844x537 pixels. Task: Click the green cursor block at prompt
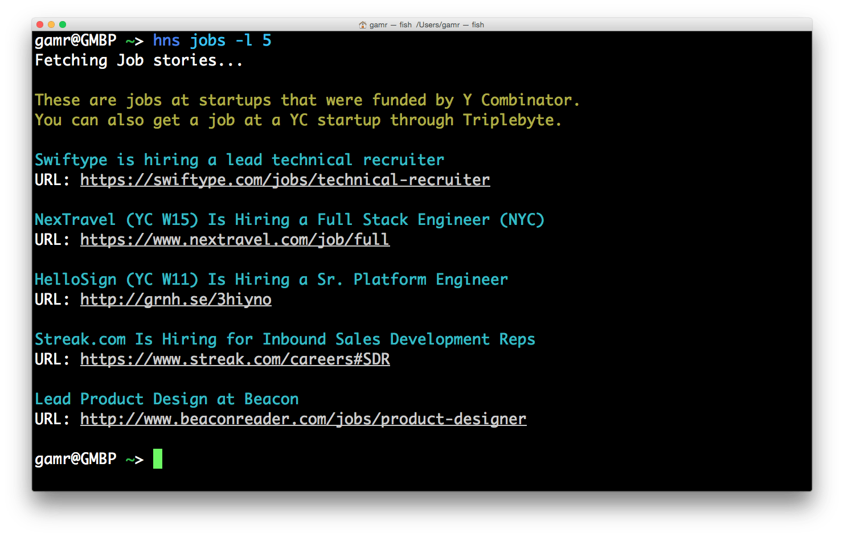pyautogui.click(x=158, y=459)
